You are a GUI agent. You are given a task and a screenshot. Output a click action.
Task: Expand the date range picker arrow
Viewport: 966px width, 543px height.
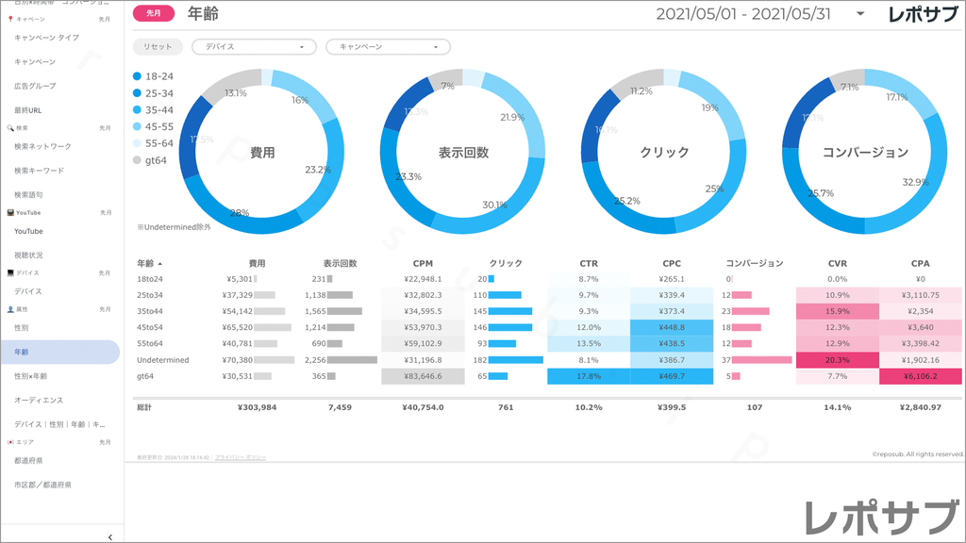point(860,14)
